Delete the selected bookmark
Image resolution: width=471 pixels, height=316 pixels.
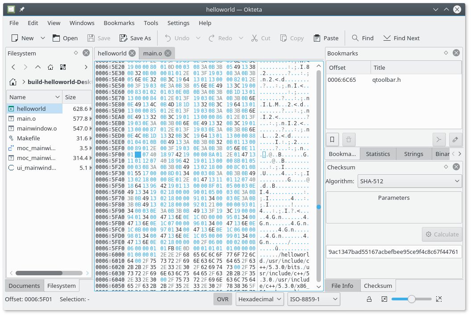pyautogui.click(x=348, y=139)
